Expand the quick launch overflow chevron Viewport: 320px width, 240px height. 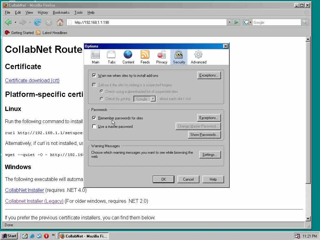pyautogui.click(x=53, y=235)
